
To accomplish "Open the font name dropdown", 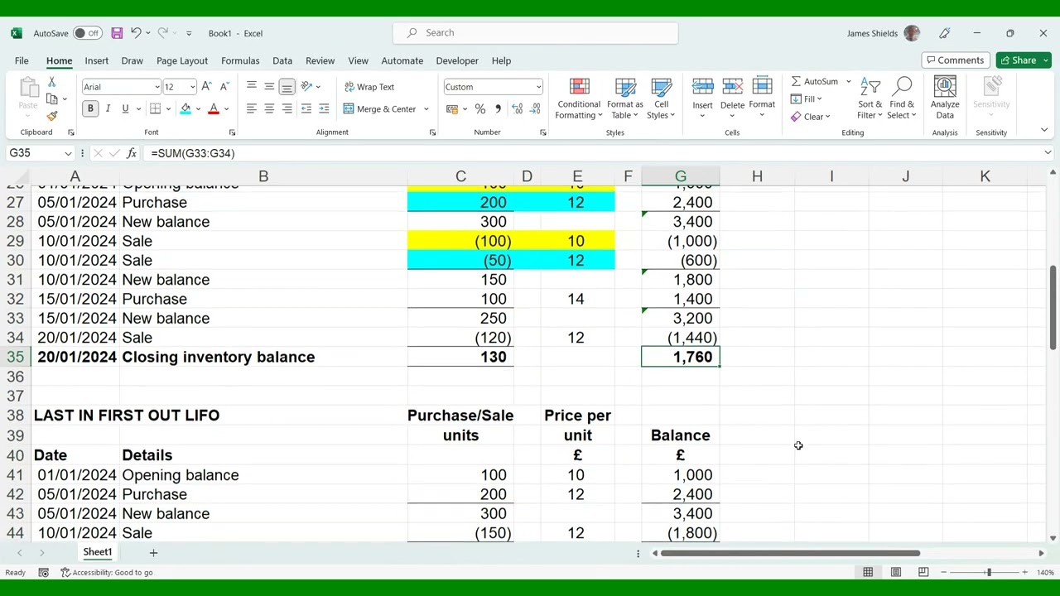I will click(157, 87).
